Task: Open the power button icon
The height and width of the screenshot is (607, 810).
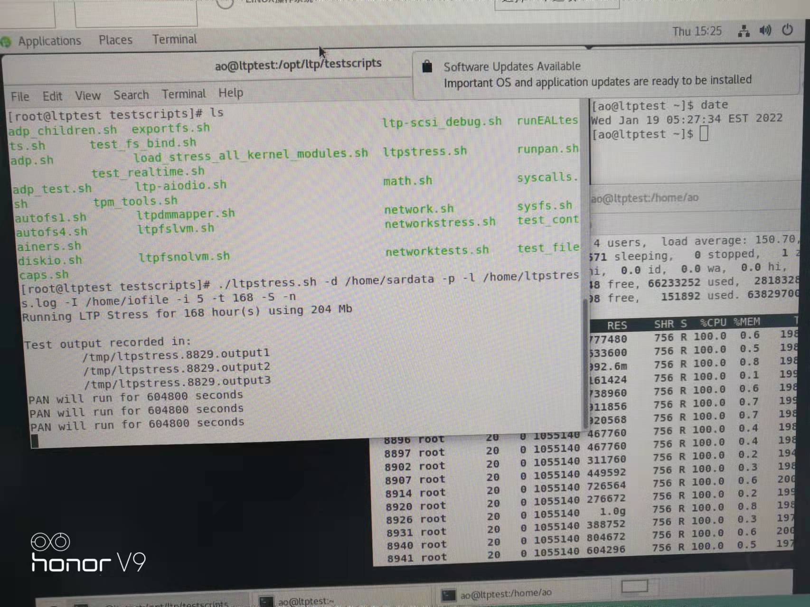Action: tap(787, 30)
